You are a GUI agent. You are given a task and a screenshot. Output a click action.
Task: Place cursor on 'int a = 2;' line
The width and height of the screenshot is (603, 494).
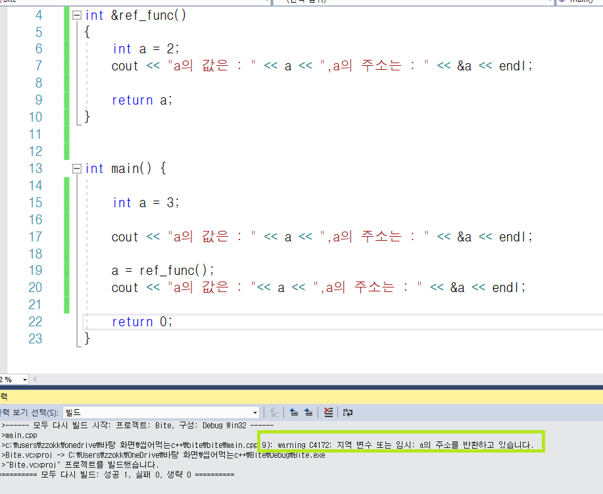(x=145, y=49)
